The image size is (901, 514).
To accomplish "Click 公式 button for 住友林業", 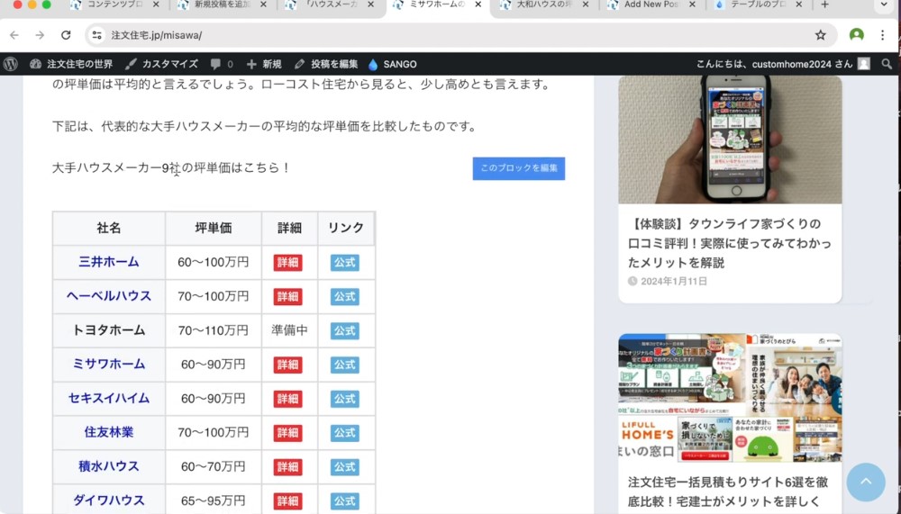I will (345, 432).
